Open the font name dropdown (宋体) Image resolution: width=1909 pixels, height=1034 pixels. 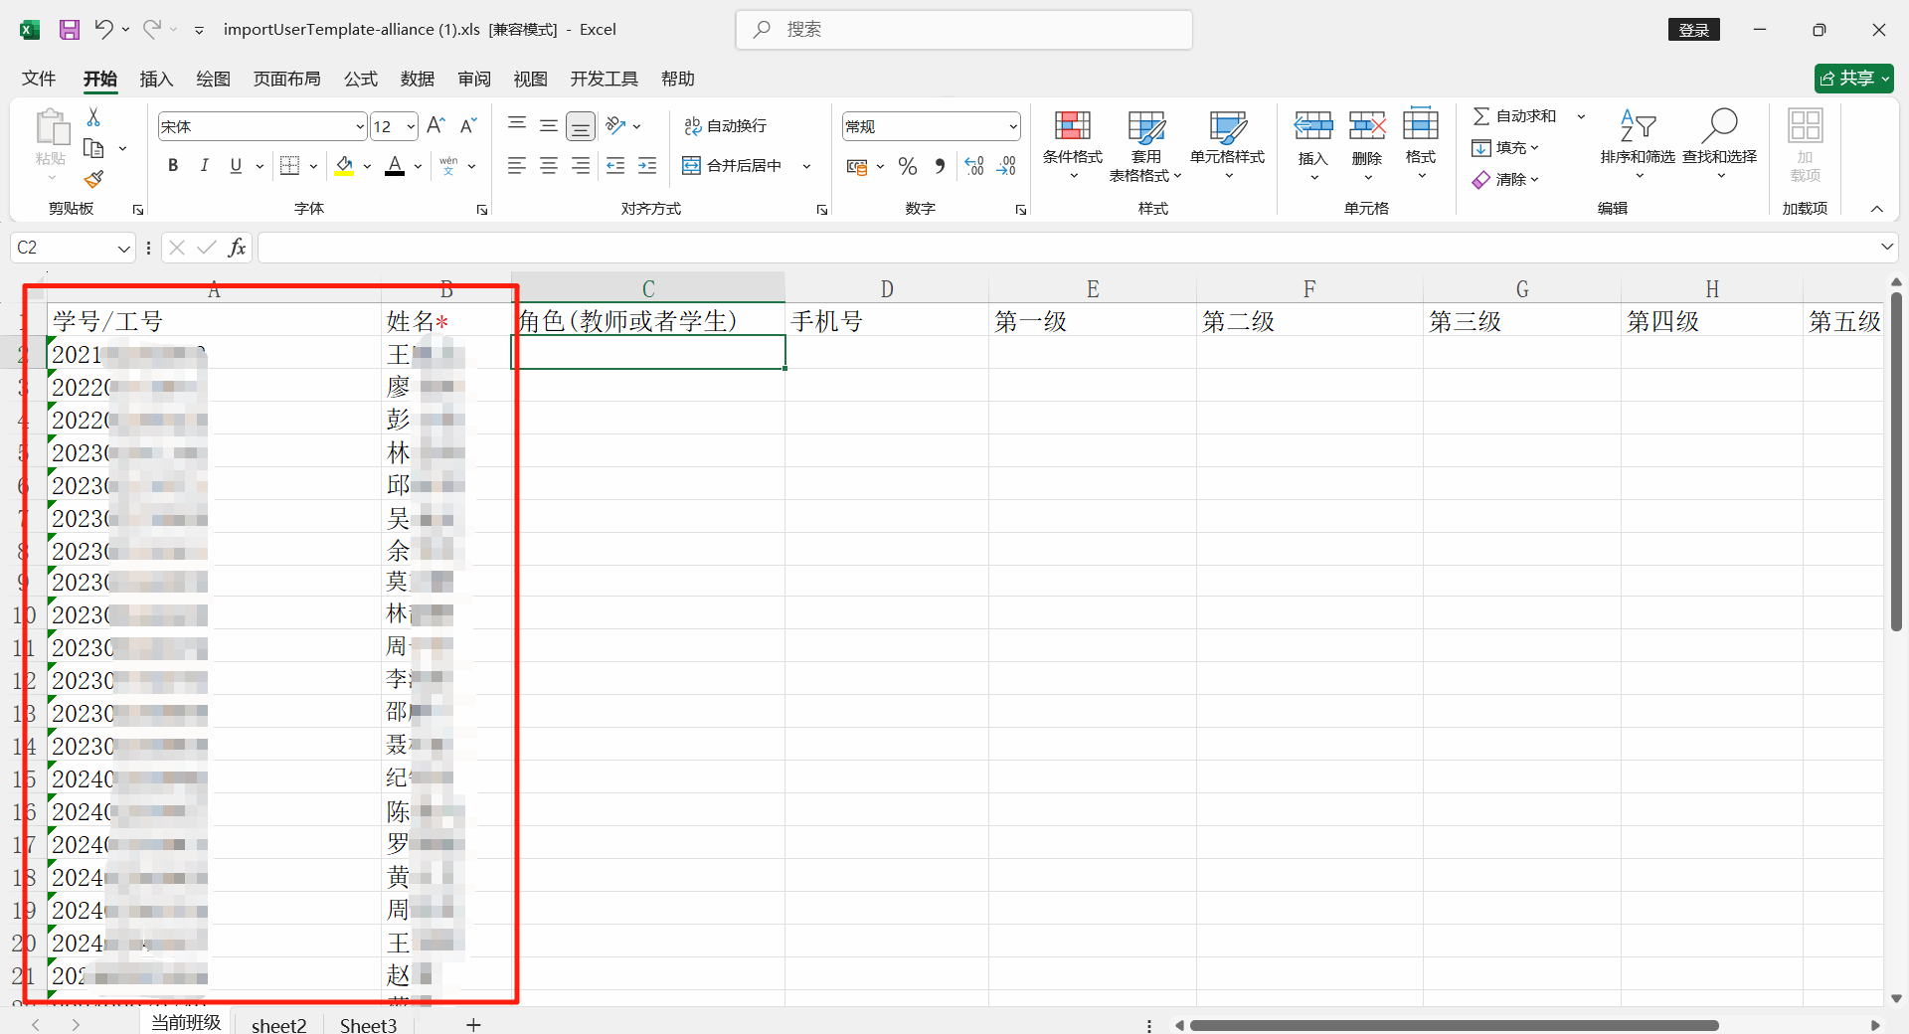360,126
